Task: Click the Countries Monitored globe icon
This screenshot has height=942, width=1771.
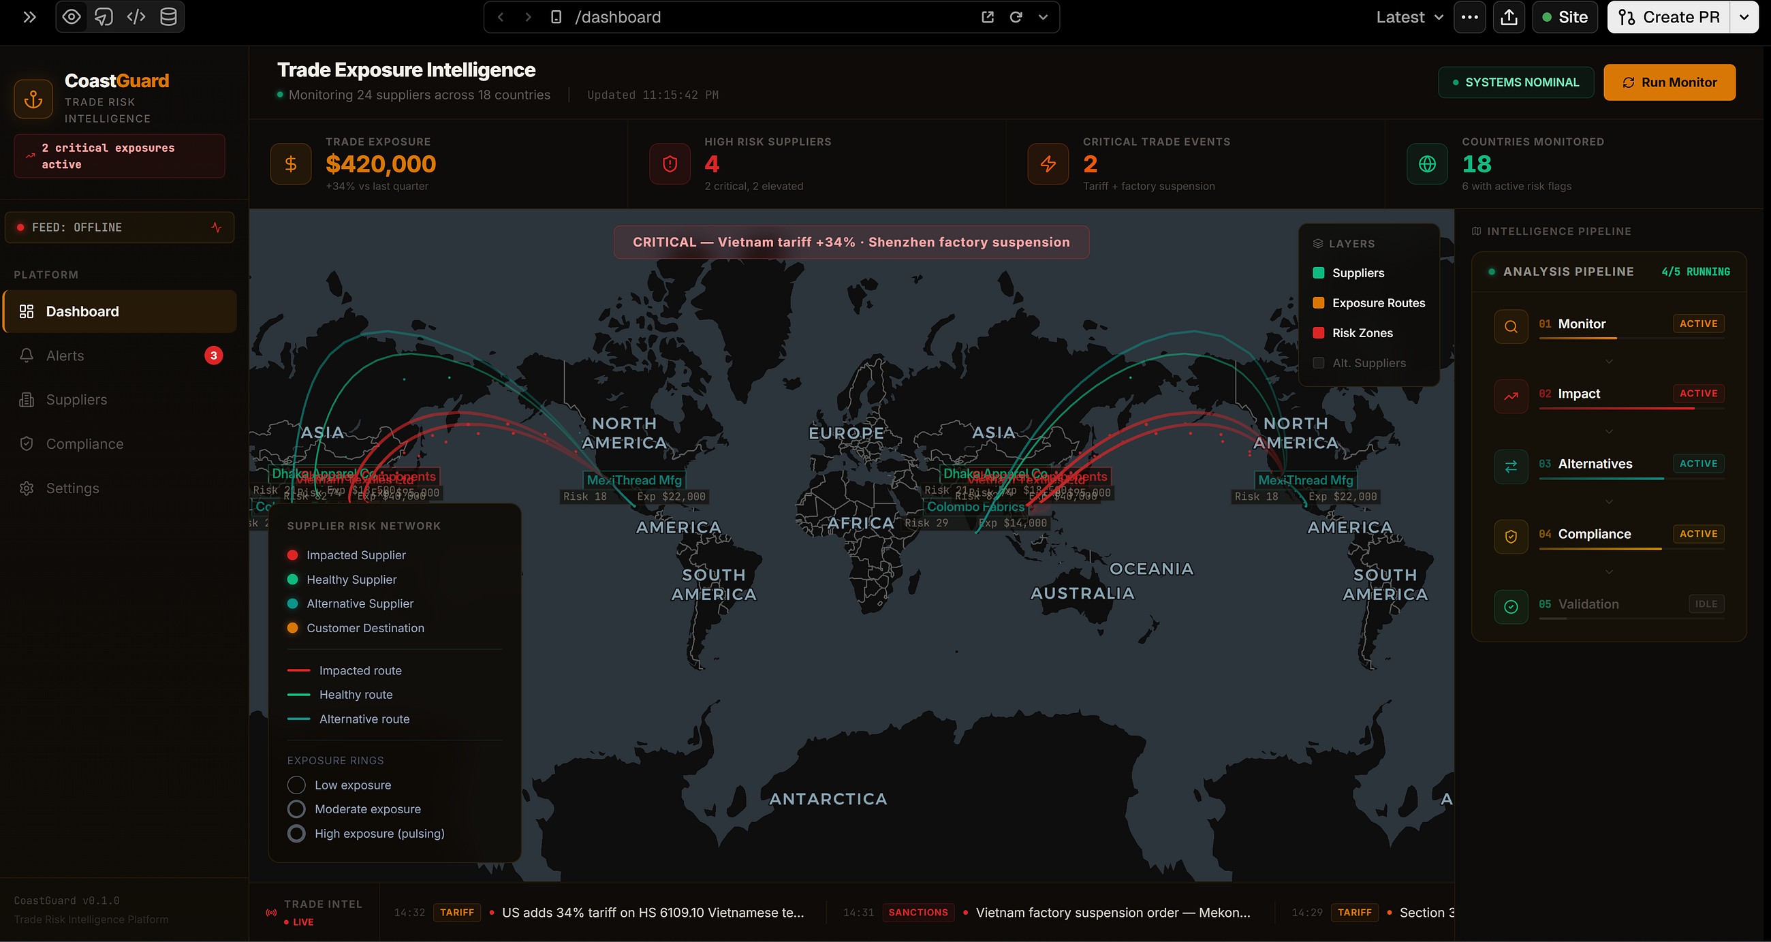Action: (1427, 163)
